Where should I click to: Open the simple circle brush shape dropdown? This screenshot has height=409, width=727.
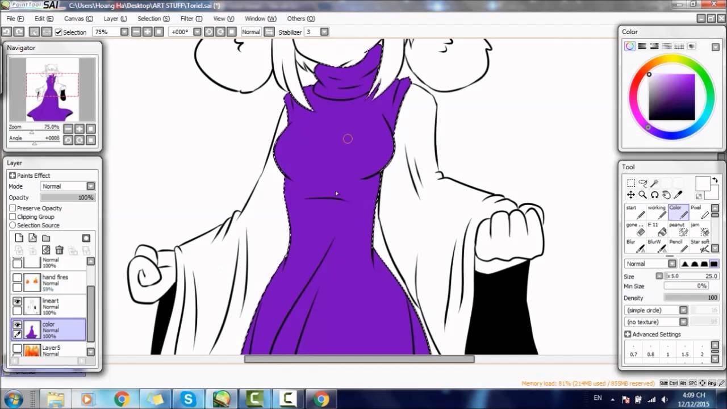pyautogui.click(x=656, y=310)
